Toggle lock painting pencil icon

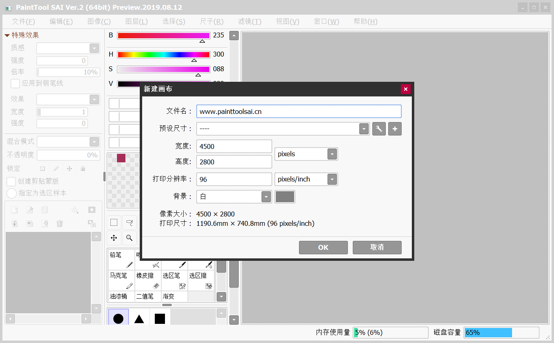coord(56,168)
